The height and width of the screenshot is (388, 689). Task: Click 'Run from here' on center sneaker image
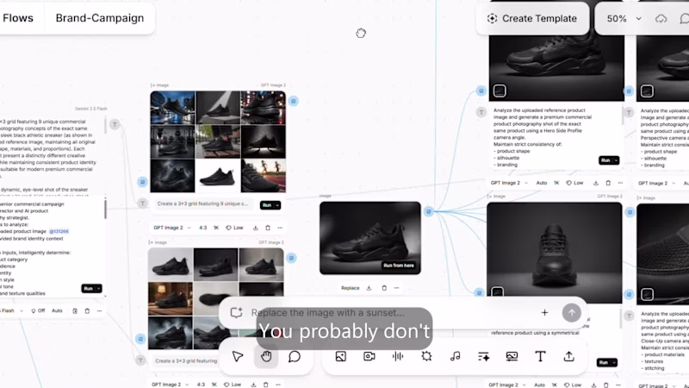coord(399,266)
